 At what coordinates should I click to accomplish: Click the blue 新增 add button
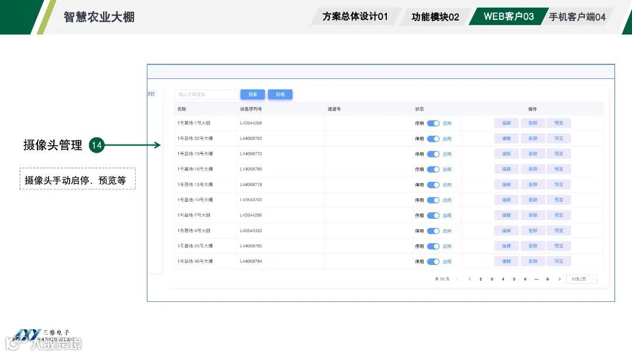280,94
